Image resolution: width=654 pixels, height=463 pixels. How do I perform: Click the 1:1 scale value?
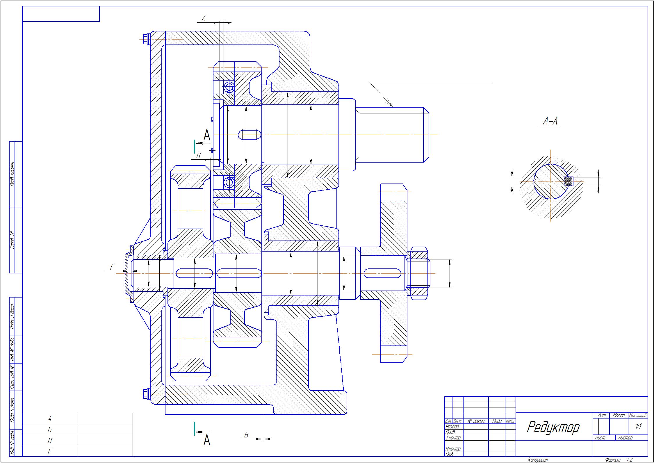tap(638, 427)
